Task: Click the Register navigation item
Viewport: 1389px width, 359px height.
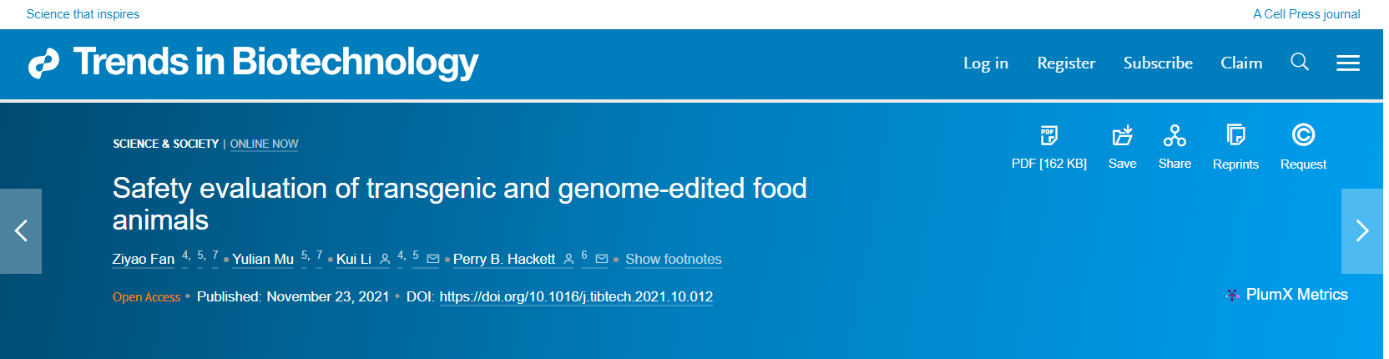Action: point(1066,63)
